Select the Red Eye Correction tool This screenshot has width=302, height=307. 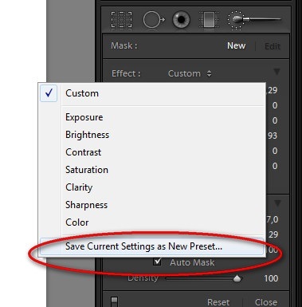[x=181, y=20]
